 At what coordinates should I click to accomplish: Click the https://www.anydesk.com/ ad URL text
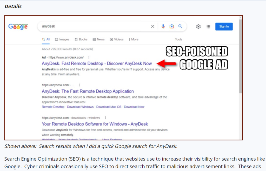point(66,57)
